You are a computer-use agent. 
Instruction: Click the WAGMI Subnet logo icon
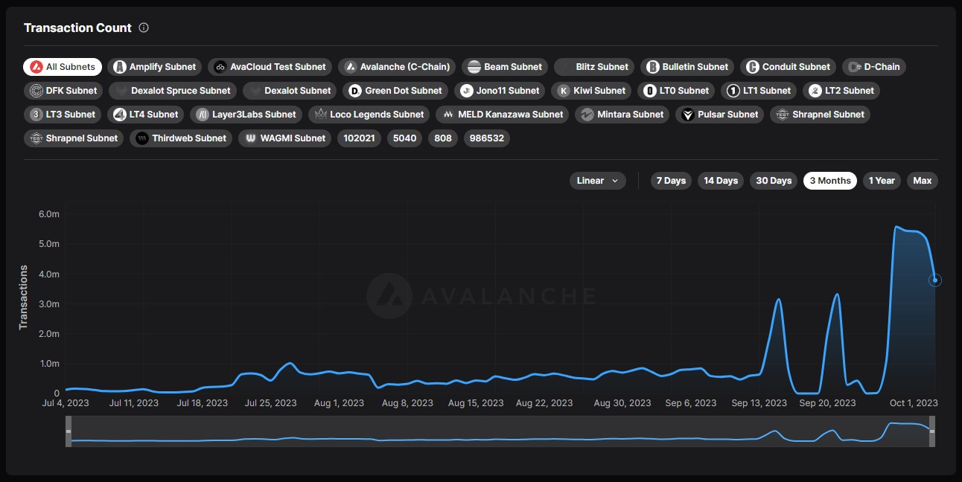pyautogui.click(x=250, y=138)
